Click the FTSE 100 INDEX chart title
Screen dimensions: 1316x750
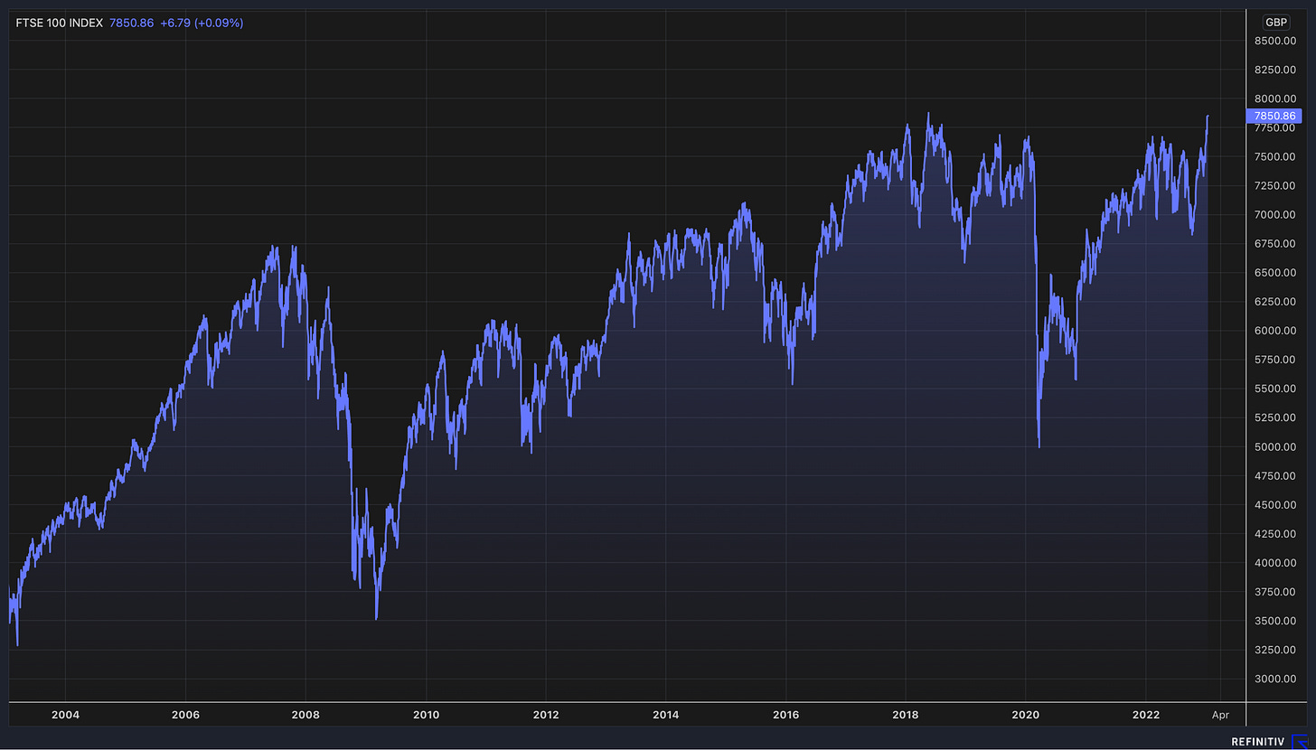60,23
